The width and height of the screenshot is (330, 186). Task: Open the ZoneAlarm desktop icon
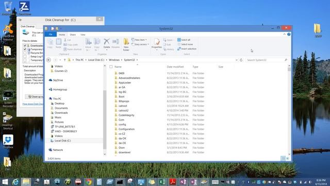coord(24,8)
